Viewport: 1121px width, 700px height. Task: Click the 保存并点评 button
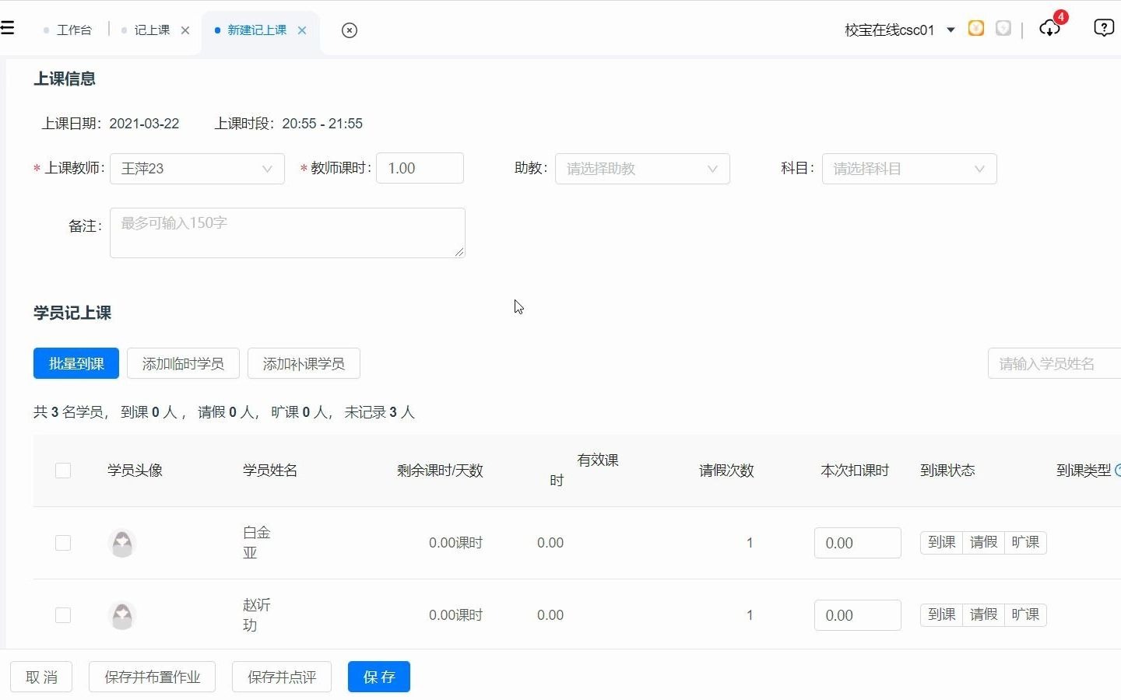point(282,677)
